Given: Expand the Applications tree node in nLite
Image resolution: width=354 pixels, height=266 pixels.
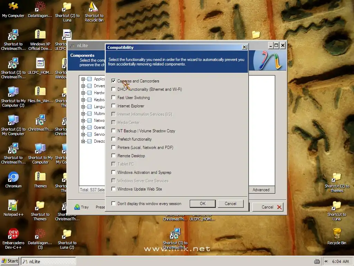Looking at the screenshot, I should (x=83, y=79).
